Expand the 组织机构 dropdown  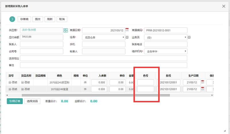(185, 51)
